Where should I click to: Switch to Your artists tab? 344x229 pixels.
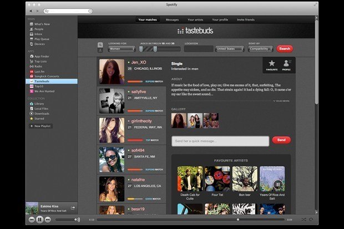tap(195, 20)
